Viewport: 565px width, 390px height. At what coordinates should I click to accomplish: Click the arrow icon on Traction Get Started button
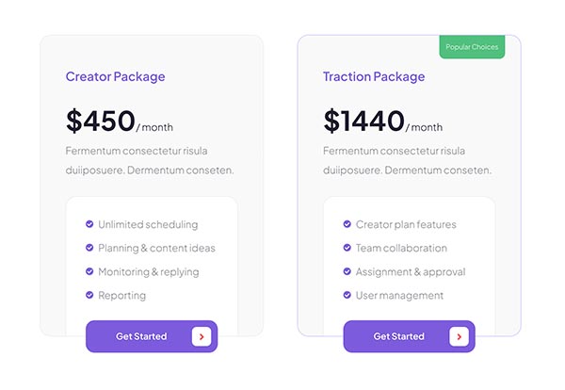point(459,336)
